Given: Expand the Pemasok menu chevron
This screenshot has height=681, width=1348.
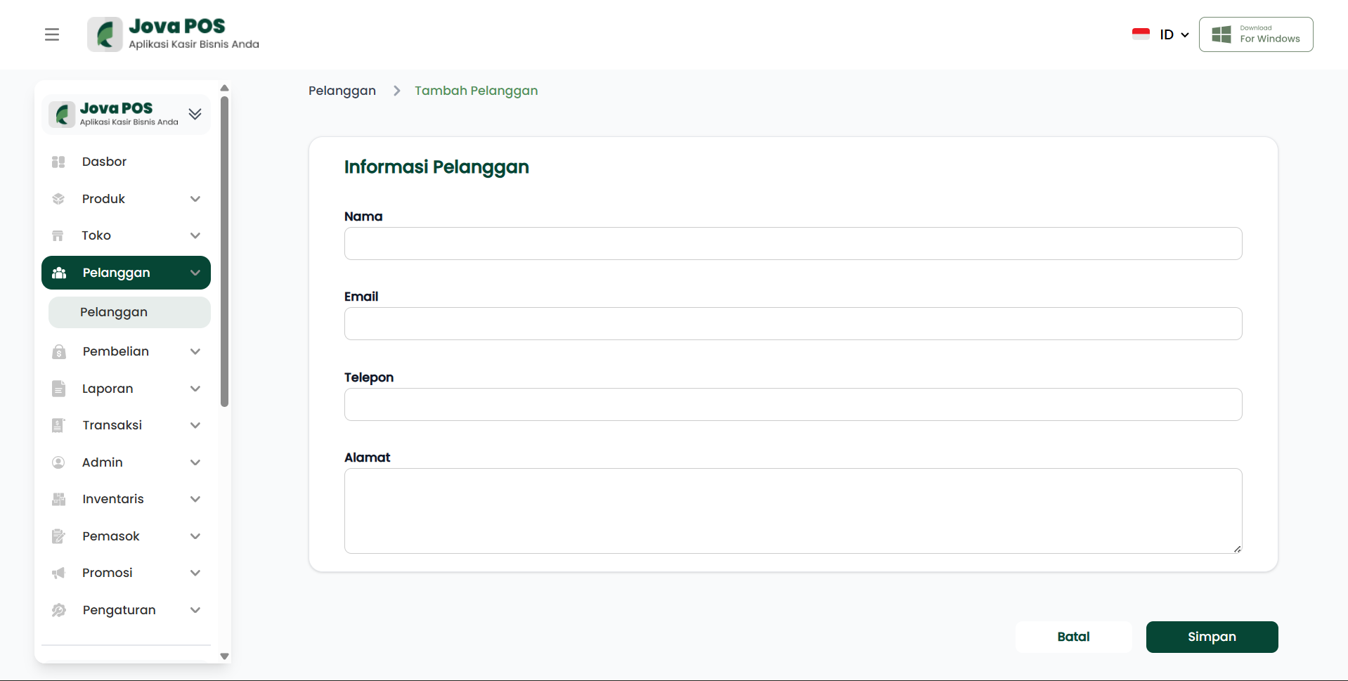Looking at the screenshot, I should coord(195,536).
